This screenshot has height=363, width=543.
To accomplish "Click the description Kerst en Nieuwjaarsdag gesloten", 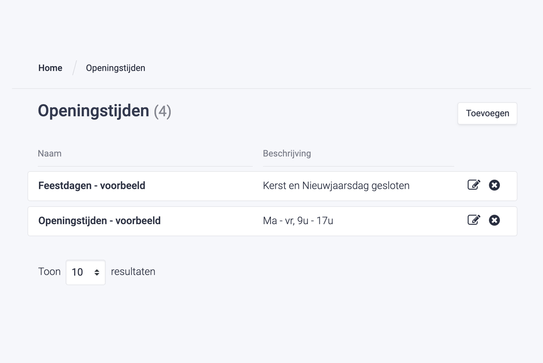I will coord(336,186).
